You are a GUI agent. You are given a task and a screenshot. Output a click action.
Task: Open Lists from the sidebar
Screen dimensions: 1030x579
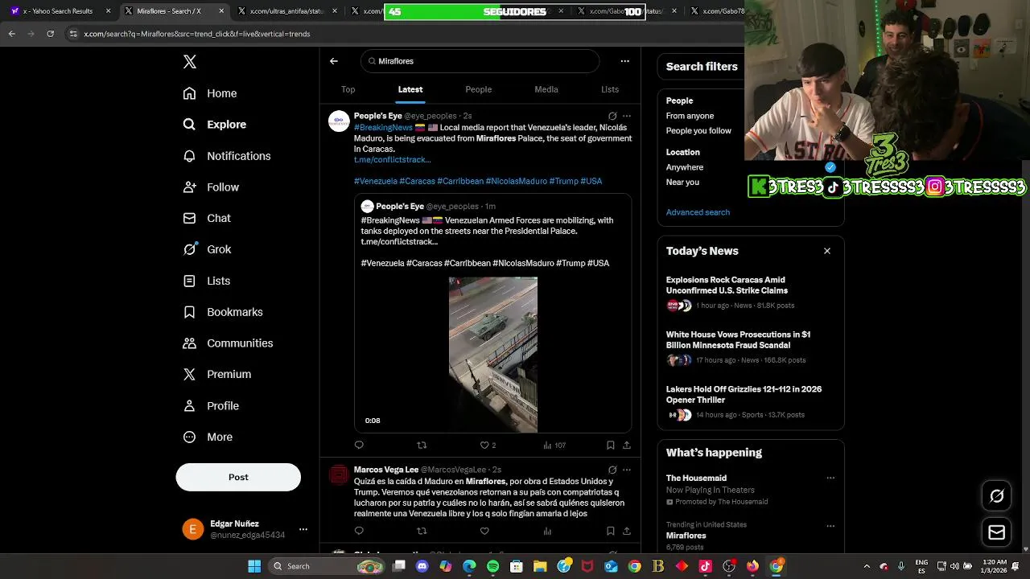pos(206,281)
